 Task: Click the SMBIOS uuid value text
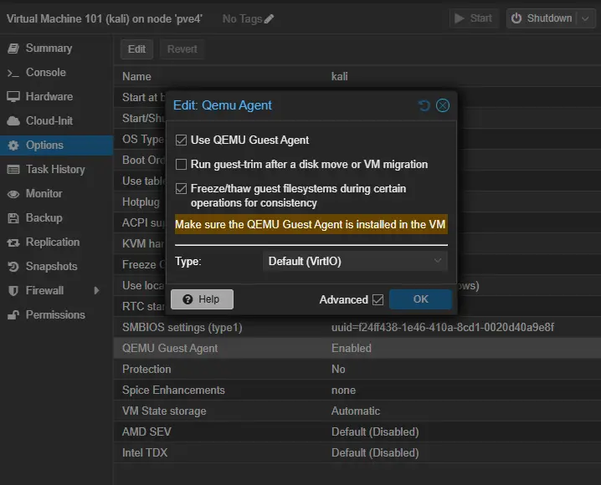pyautogui.click(x=443, y=327)
